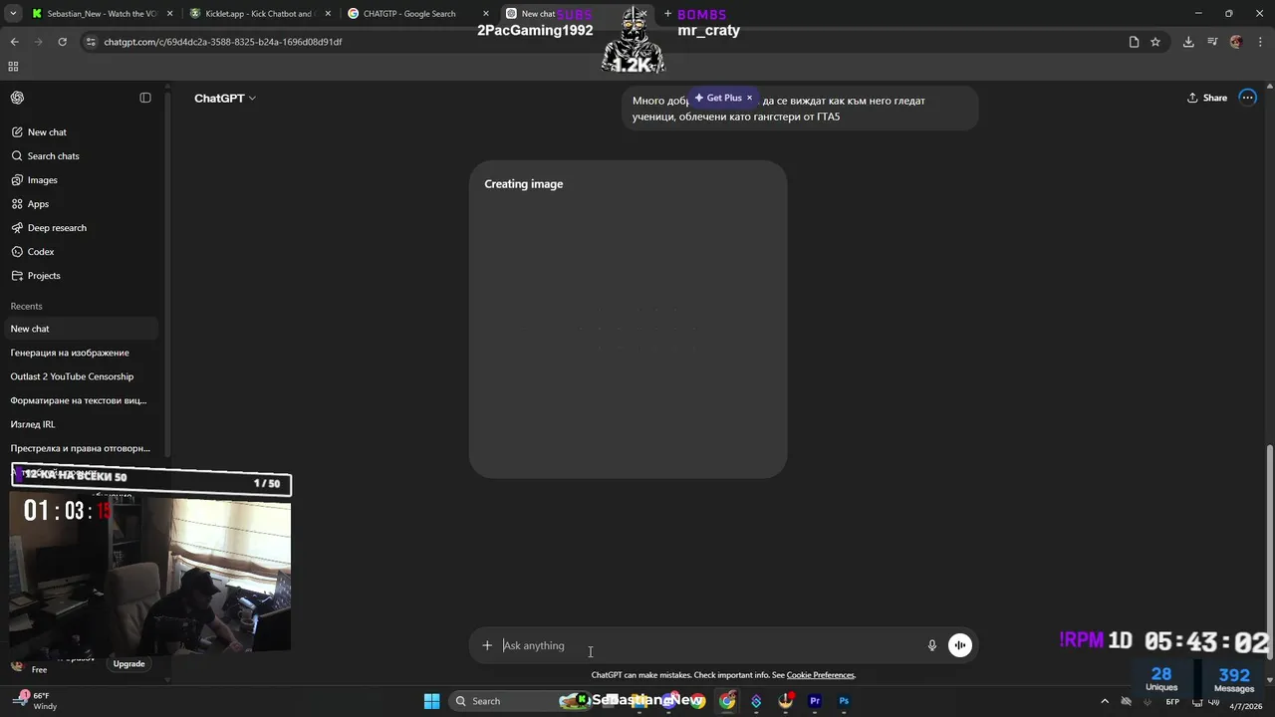Click the ChatGPT logo in the sidebar
Viewport: 1275px width, 717px height.
tap(18, 98)
